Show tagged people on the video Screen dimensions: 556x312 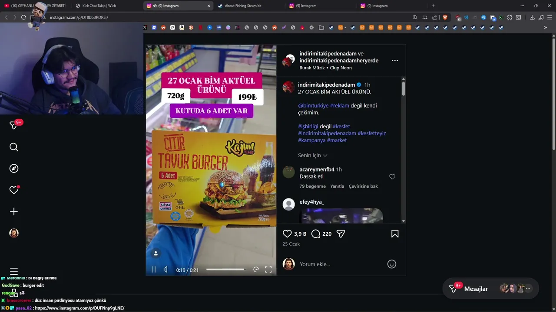156,253
